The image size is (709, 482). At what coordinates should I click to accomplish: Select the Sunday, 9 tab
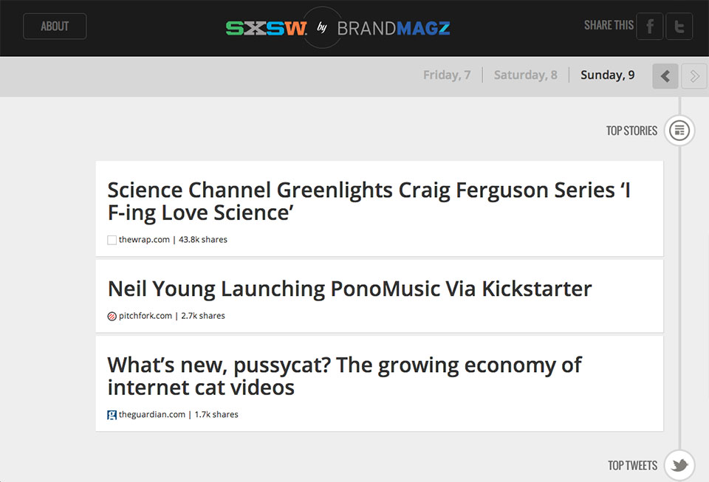pos(607,75)
